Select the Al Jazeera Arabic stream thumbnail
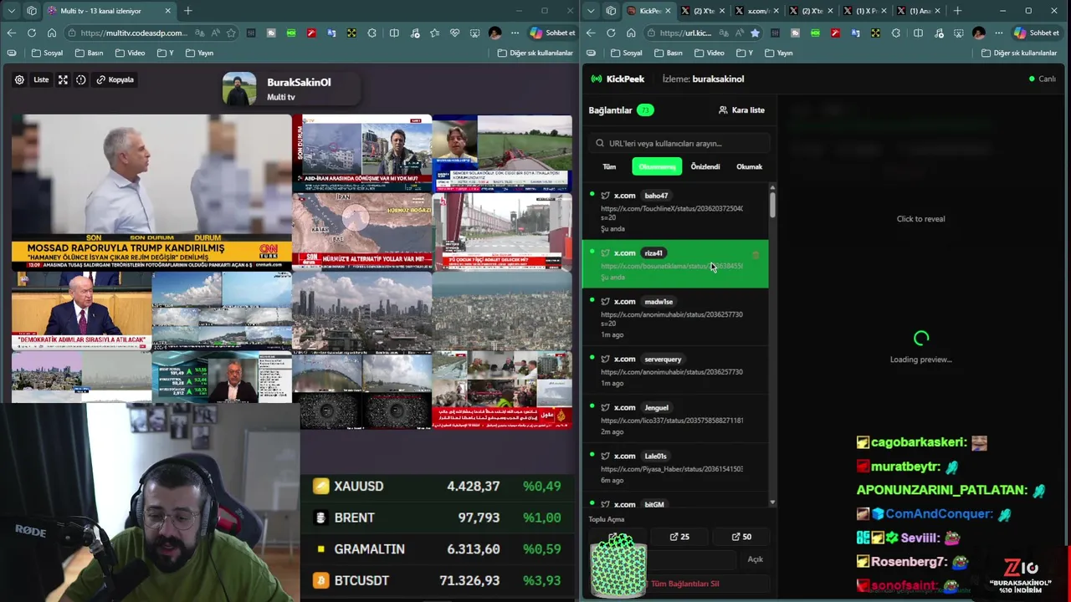This screenshot has height=602, width=1071. (x=502, y=390)
